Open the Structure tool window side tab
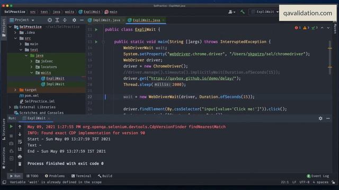Viewport: 339px width, 190px height. [4, 129]
